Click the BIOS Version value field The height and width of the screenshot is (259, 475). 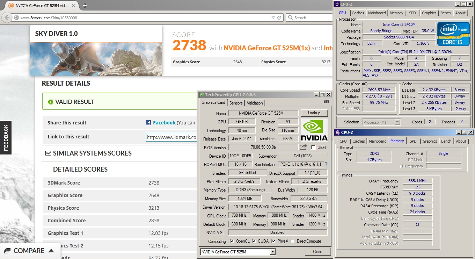263,148
